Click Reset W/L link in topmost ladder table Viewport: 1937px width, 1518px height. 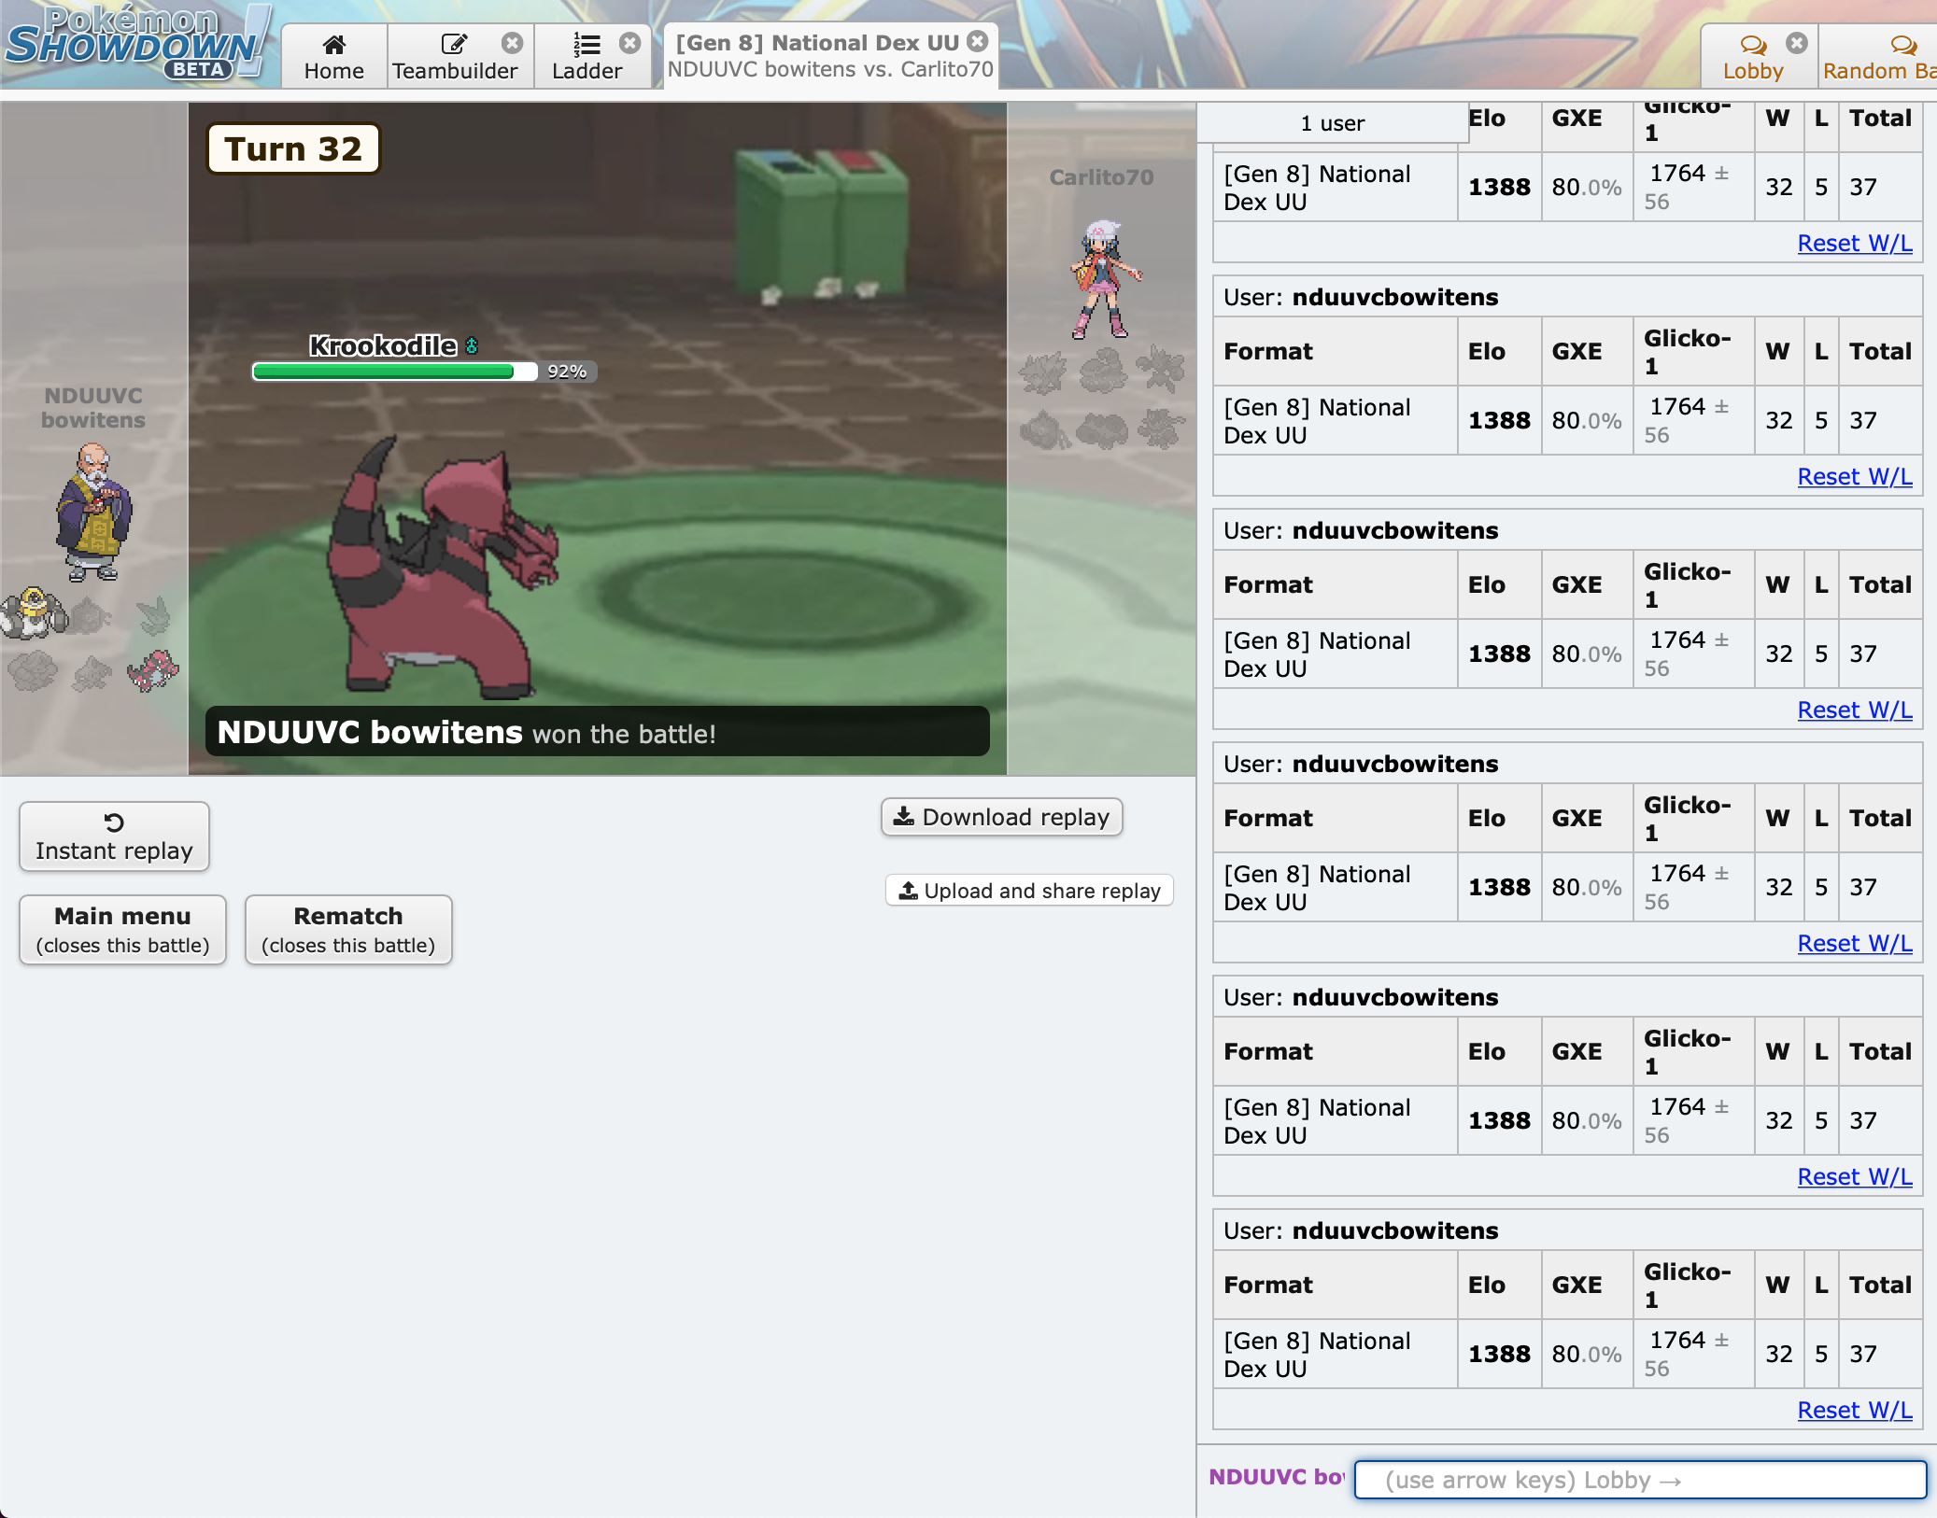pyautogui.click(x=1854, y=243)
